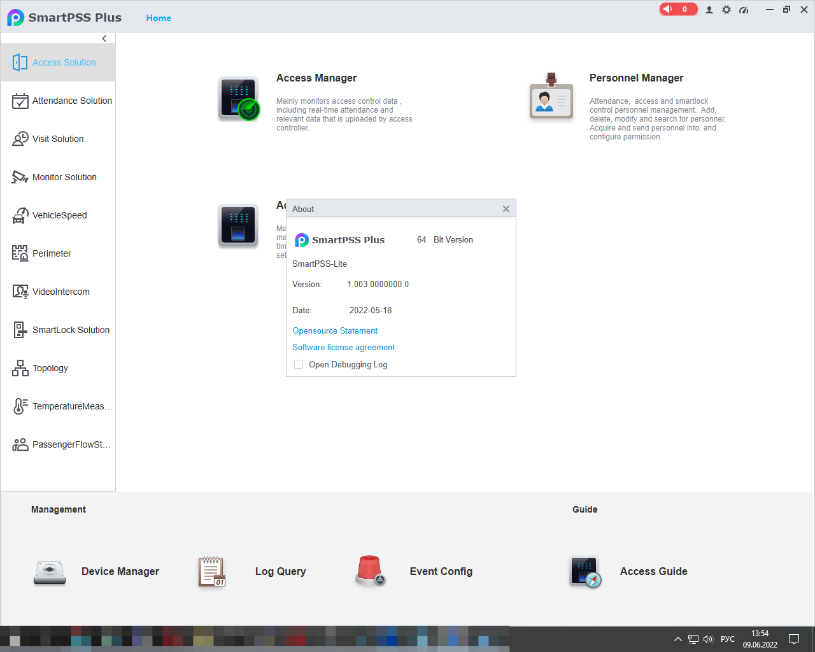Click the fingerprint device icon behind About dialog
The image size is (815, 652).
(238, 225)
